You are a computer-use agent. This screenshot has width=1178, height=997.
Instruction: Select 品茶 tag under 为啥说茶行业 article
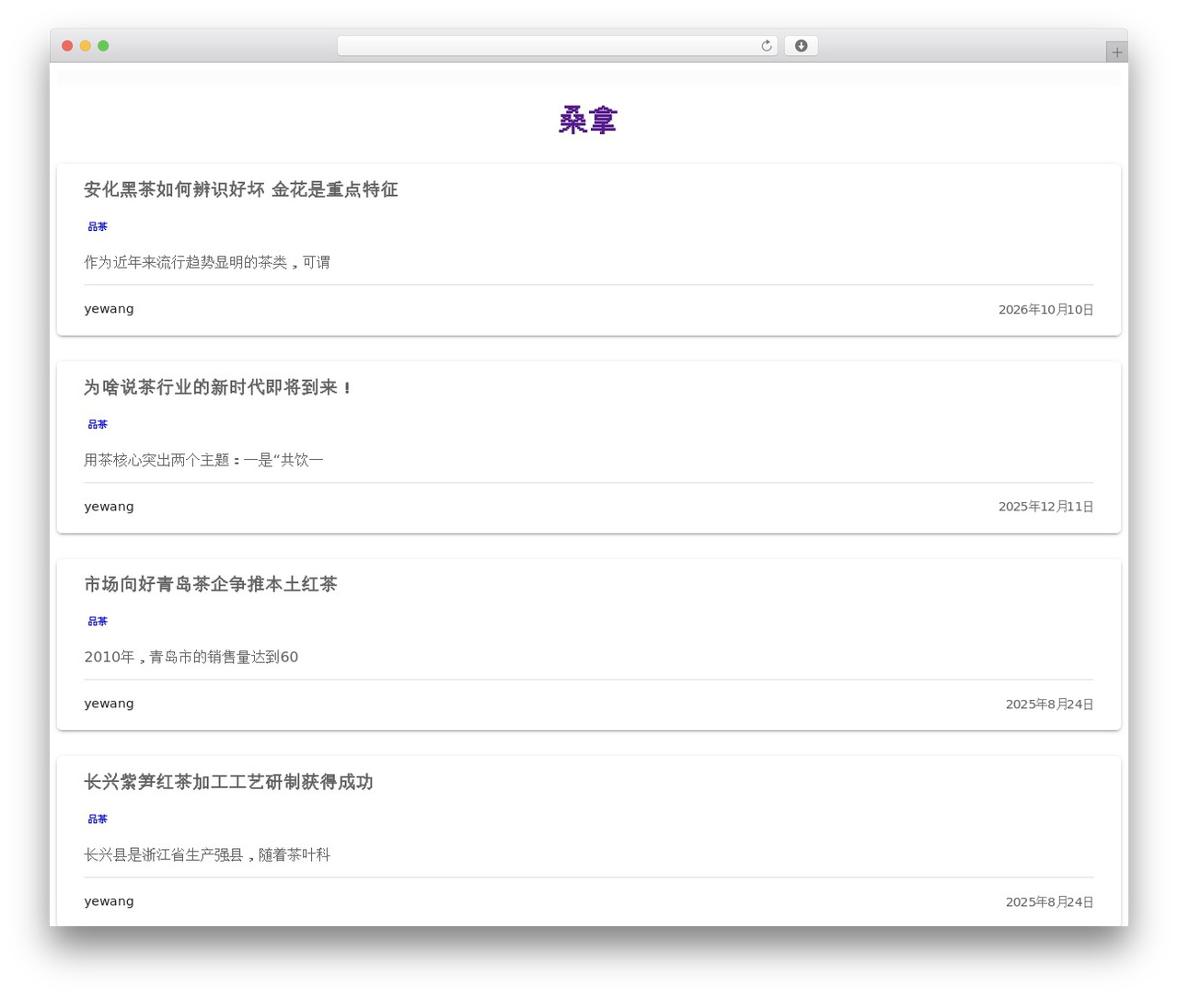click(x=98, y=424)
